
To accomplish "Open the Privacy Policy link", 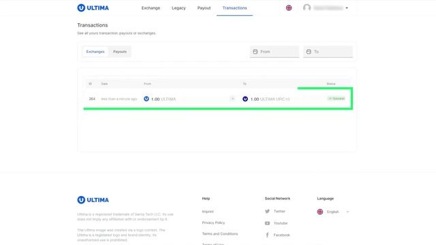I will pyautogui.click(x=213, y=223).
